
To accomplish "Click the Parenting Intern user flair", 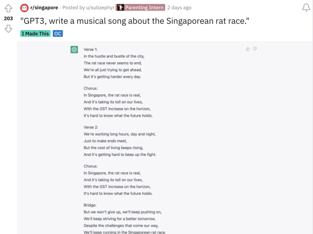I will 144,8.
